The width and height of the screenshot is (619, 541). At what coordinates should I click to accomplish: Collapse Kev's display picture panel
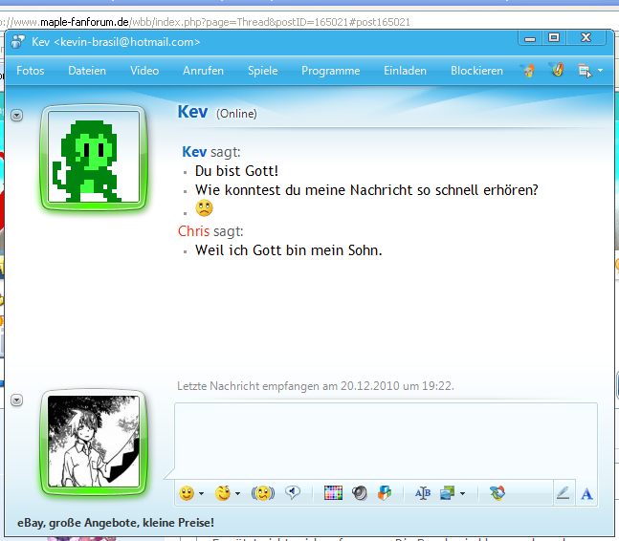pos(16,115)
